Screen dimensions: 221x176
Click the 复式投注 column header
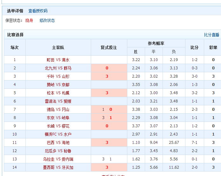click(x=109, y=47)
